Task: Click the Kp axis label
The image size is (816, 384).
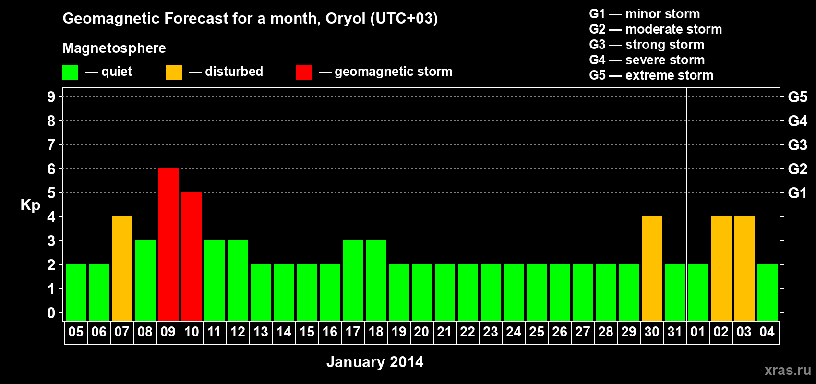Action: click(x=30, y=205)
